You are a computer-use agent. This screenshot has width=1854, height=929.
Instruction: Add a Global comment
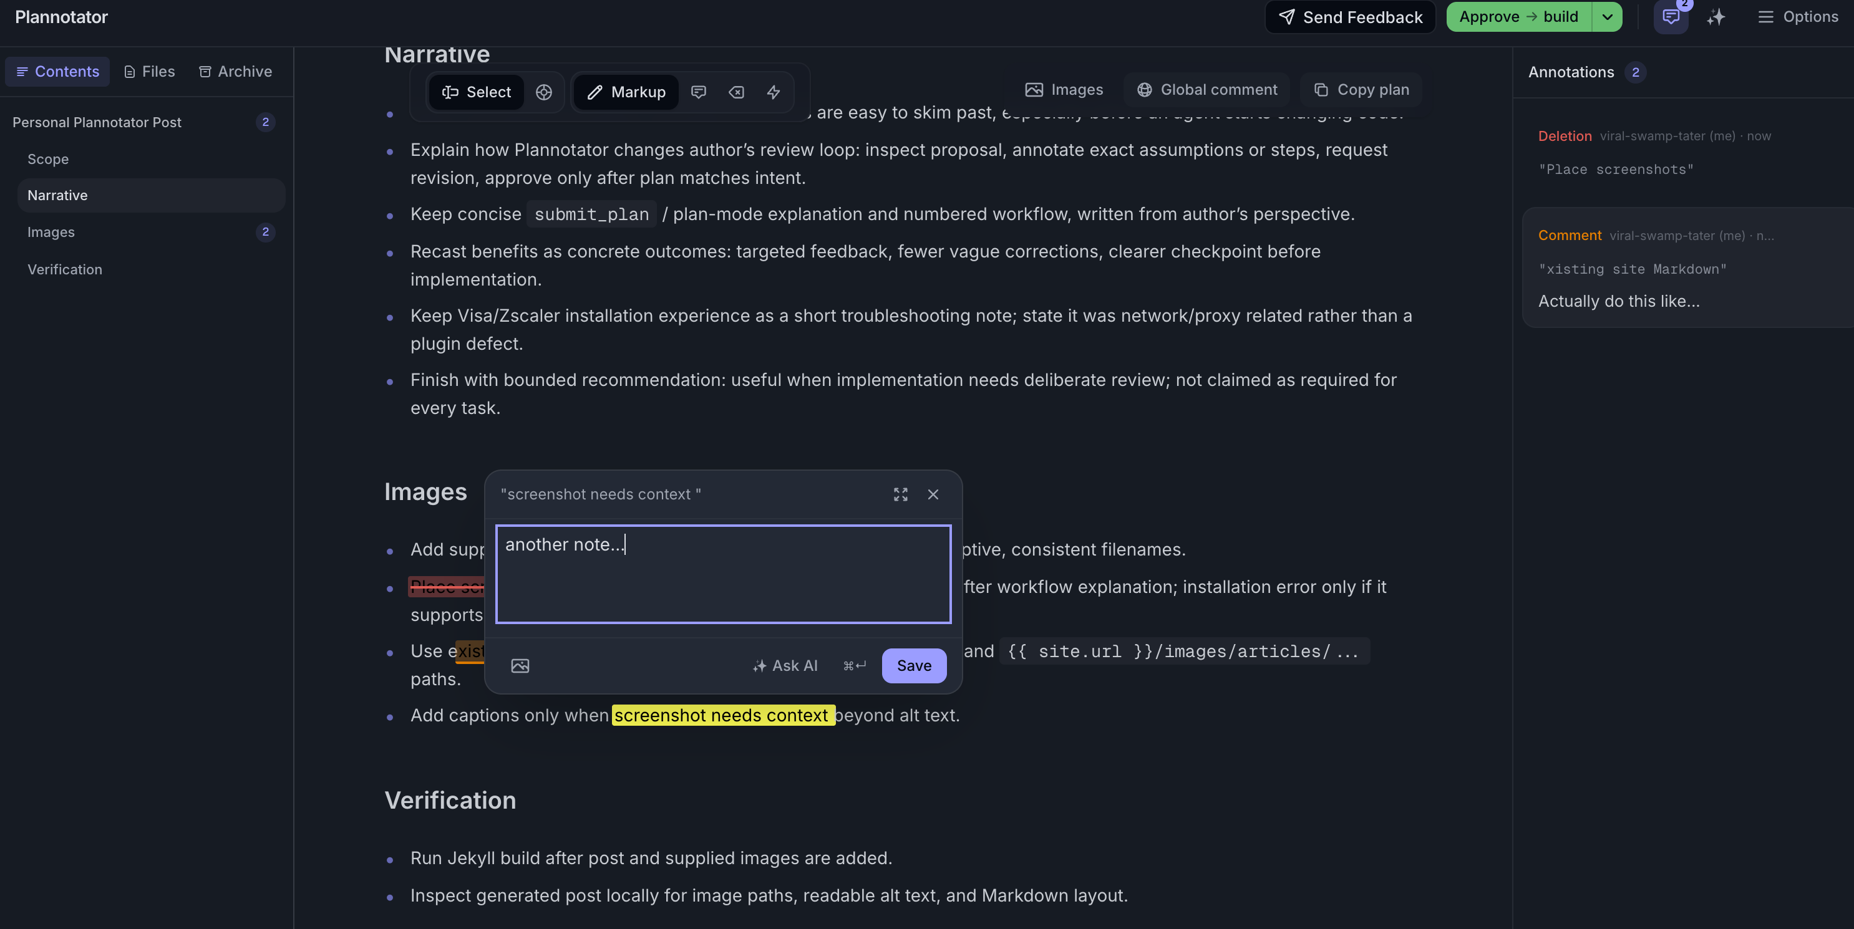click(1207, 90)
